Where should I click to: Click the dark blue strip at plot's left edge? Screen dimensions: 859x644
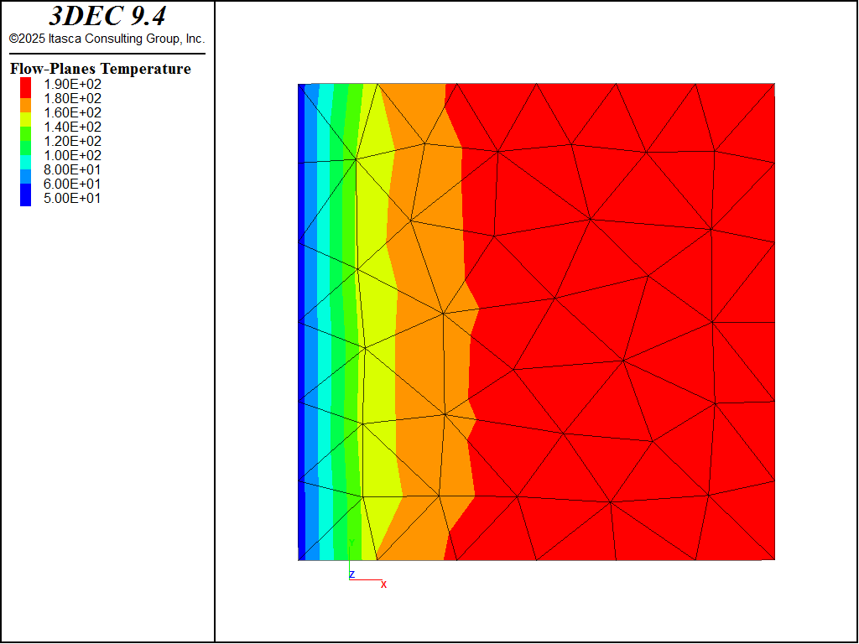pos(301,335)
